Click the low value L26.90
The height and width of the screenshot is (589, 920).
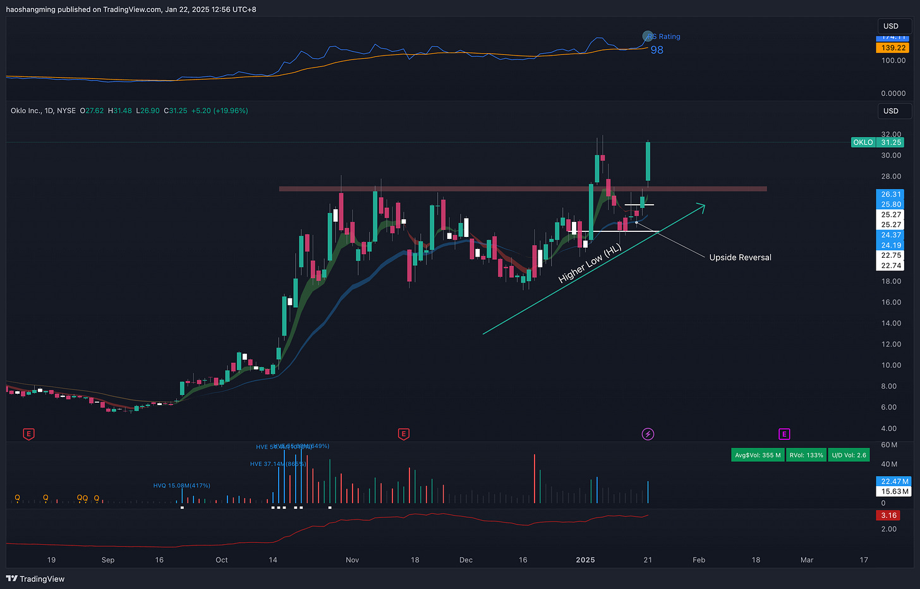[148, 111]
